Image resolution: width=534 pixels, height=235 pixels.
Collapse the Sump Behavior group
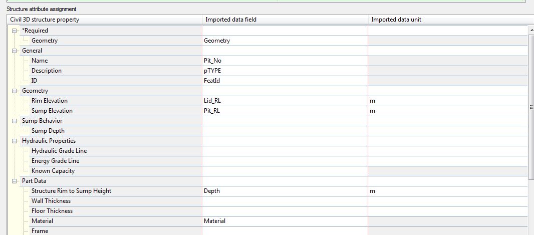[15, 121]
